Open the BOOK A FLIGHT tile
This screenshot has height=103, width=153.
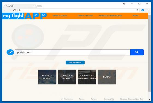[47, 77]
